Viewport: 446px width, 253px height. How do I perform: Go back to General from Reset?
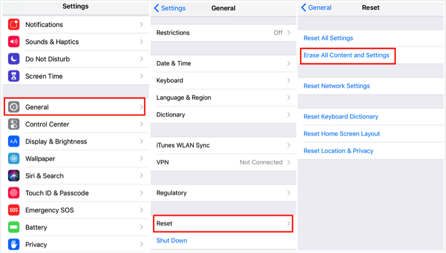[316, 8]
